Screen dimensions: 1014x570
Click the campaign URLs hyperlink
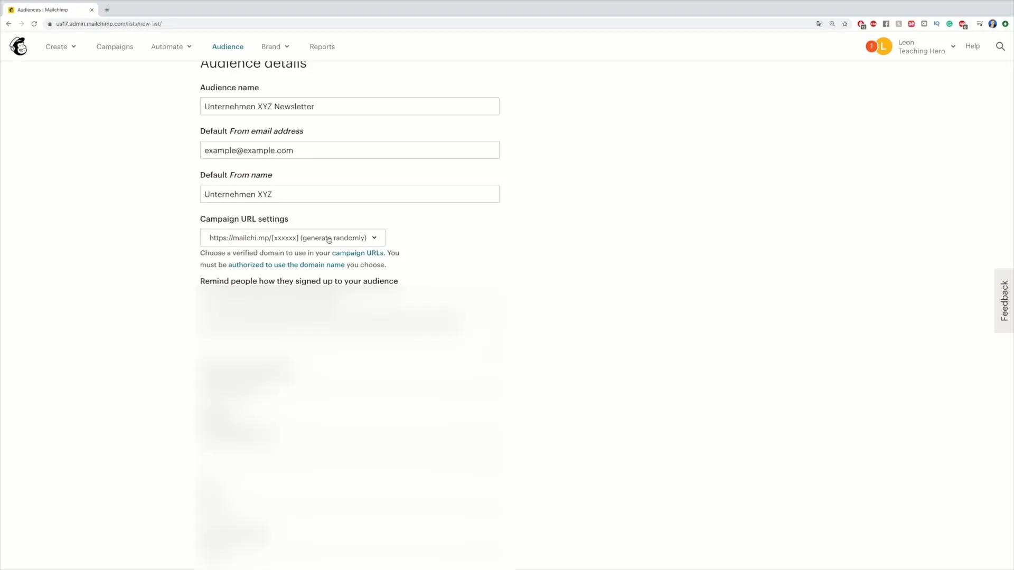(357, 252)
